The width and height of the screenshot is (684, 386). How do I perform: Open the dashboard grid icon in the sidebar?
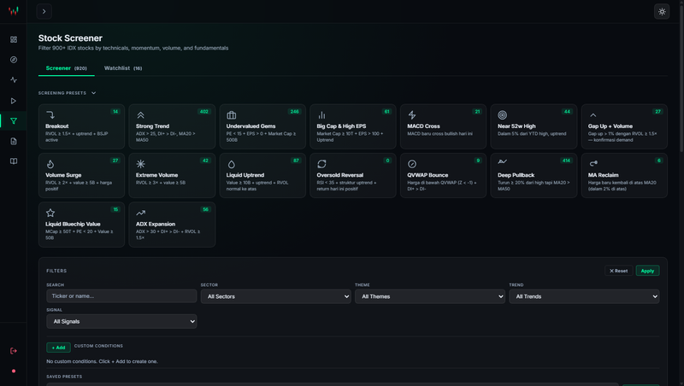tap(14, 39)
